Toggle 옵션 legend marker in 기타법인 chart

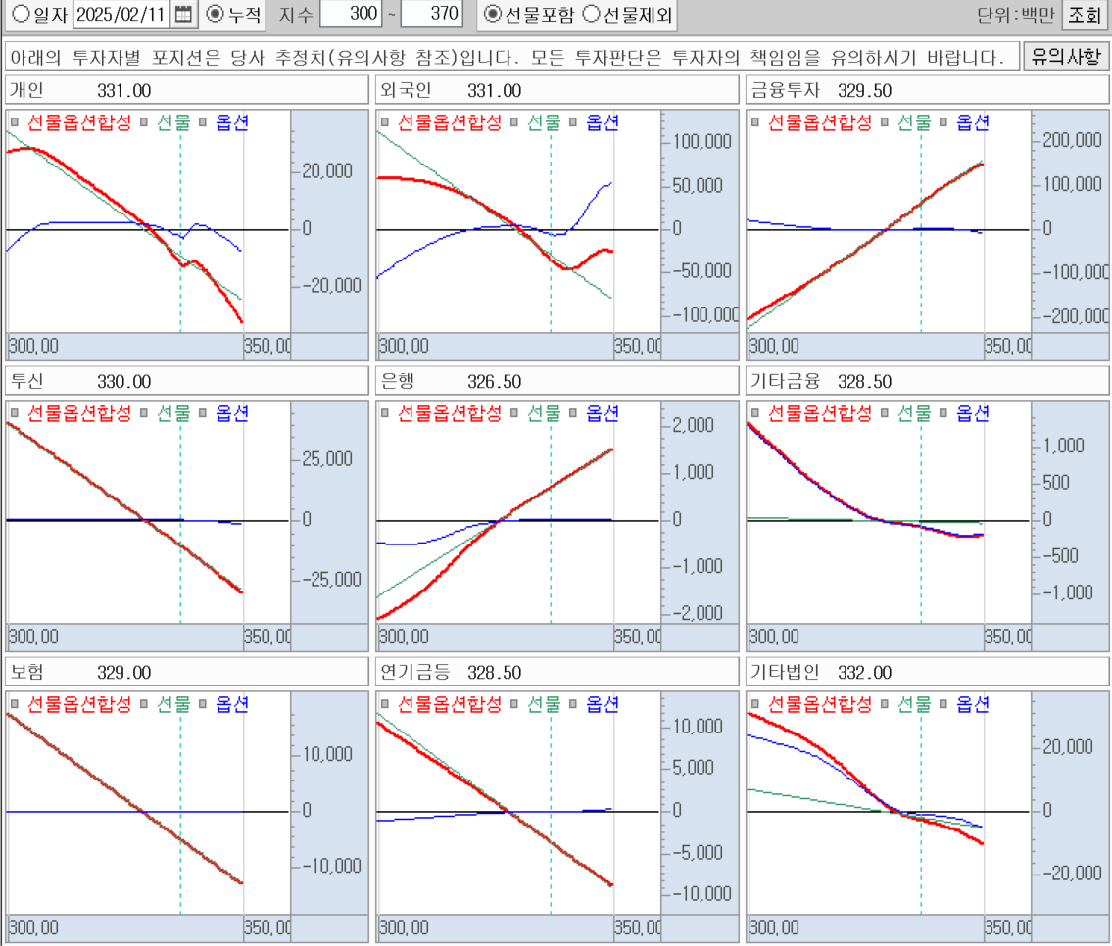pyautogui.click(x=943, y=704)
